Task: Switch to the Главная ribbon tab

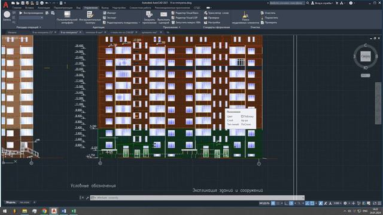Action: click(17, 8)
